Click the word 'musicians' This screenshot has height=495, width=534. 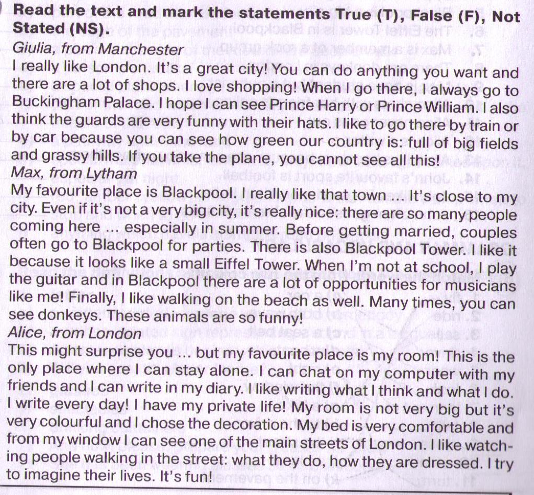pyautogui.click(x=473, y=285)
